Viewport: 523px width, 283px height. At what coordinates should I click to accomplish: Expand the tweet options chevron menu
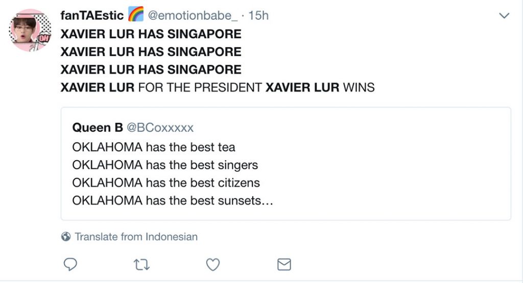click(504, 16)
